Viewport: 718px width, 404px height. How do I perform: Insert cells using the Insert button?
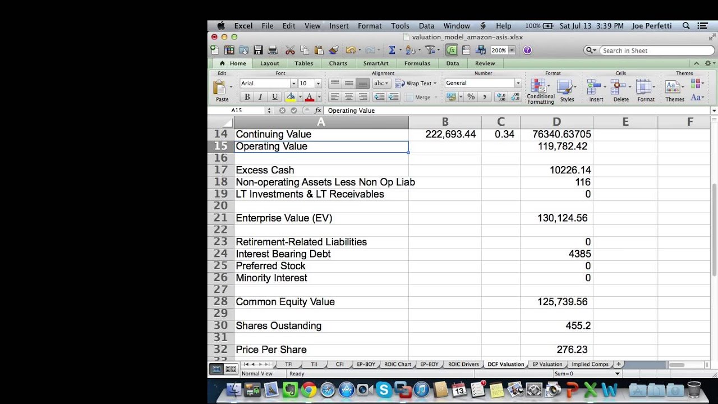pos(596,91)
